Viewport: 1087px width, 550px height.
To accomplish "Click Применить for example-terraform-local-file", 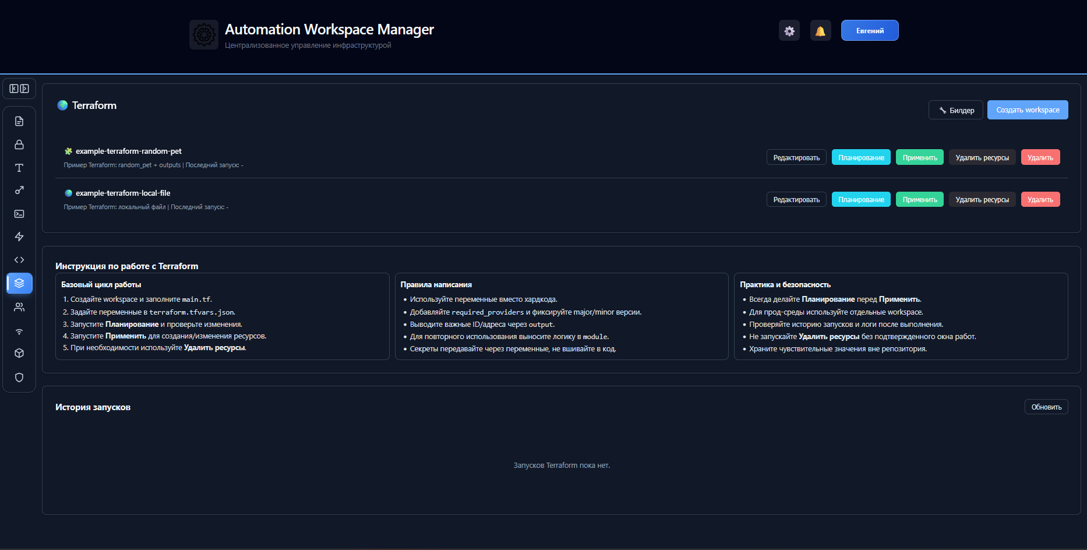I will [x=920, y=200].
